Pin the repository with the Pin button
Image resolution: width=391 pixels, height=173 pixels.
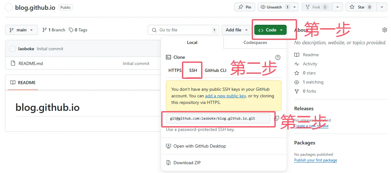coord(245,7)
